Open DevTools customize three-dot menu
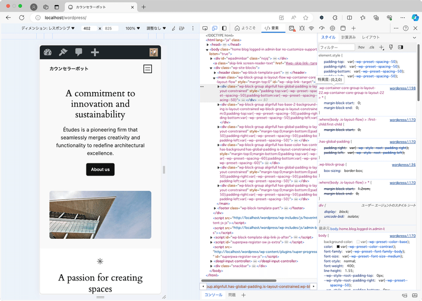The height and width of the screenshot is (301, 422). 396,28
